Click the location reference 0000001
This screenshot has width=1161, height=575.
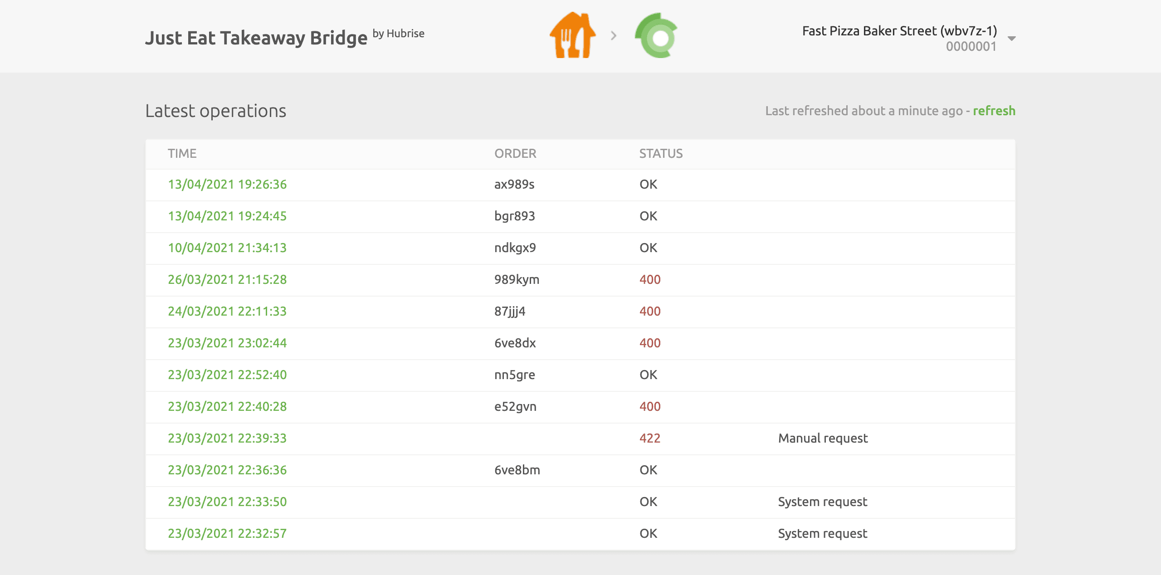pos(971,46)
